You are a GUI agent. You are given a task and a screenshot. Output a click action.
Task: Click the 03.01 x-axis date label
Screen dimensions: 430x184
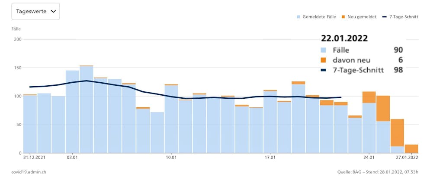(x=72, y=158)
